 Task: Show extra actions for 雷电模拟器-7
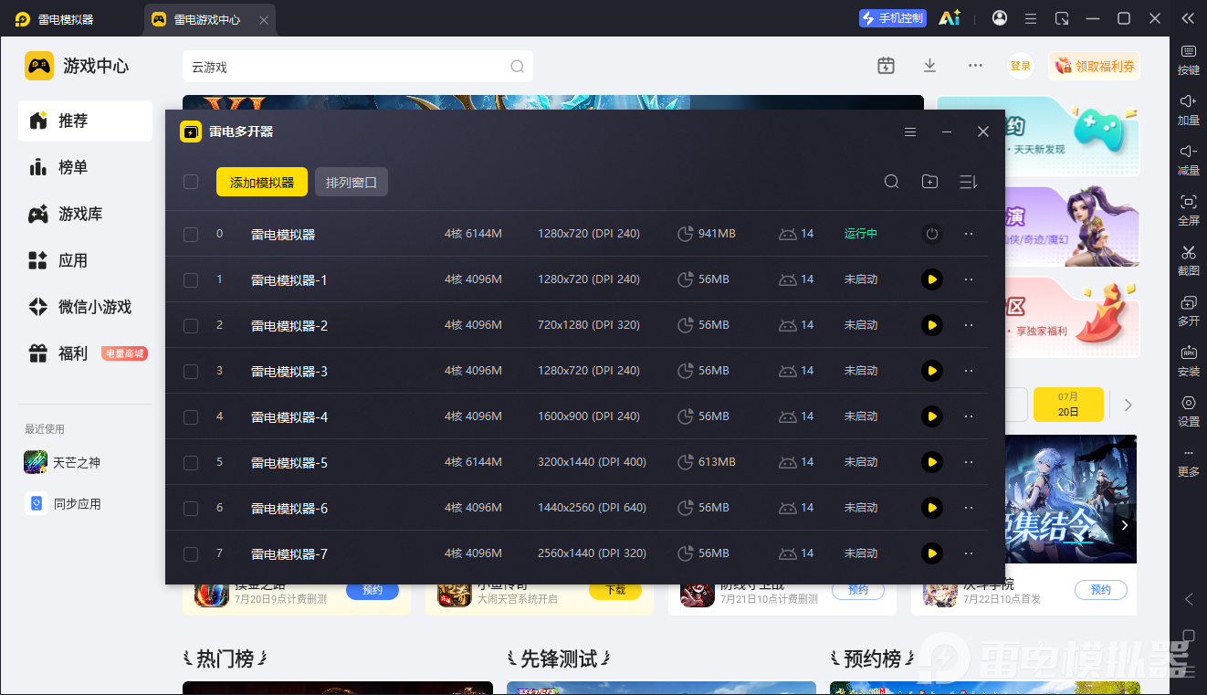coord(969,553)
